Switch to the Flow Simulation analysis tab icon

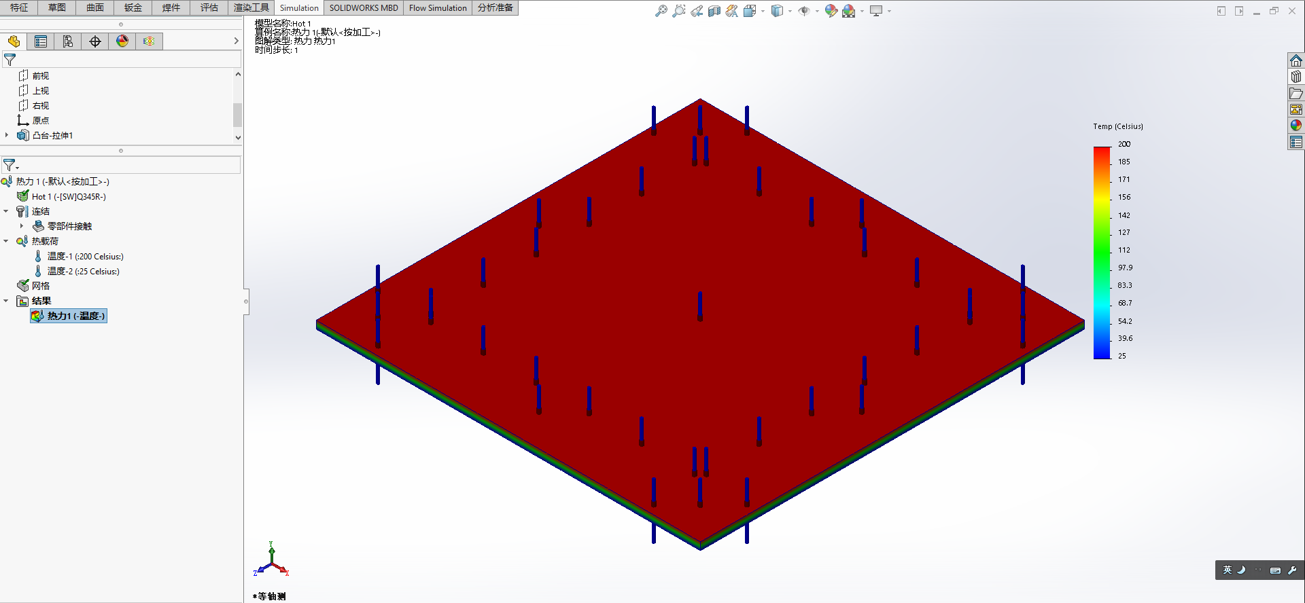tap(149, 41)
